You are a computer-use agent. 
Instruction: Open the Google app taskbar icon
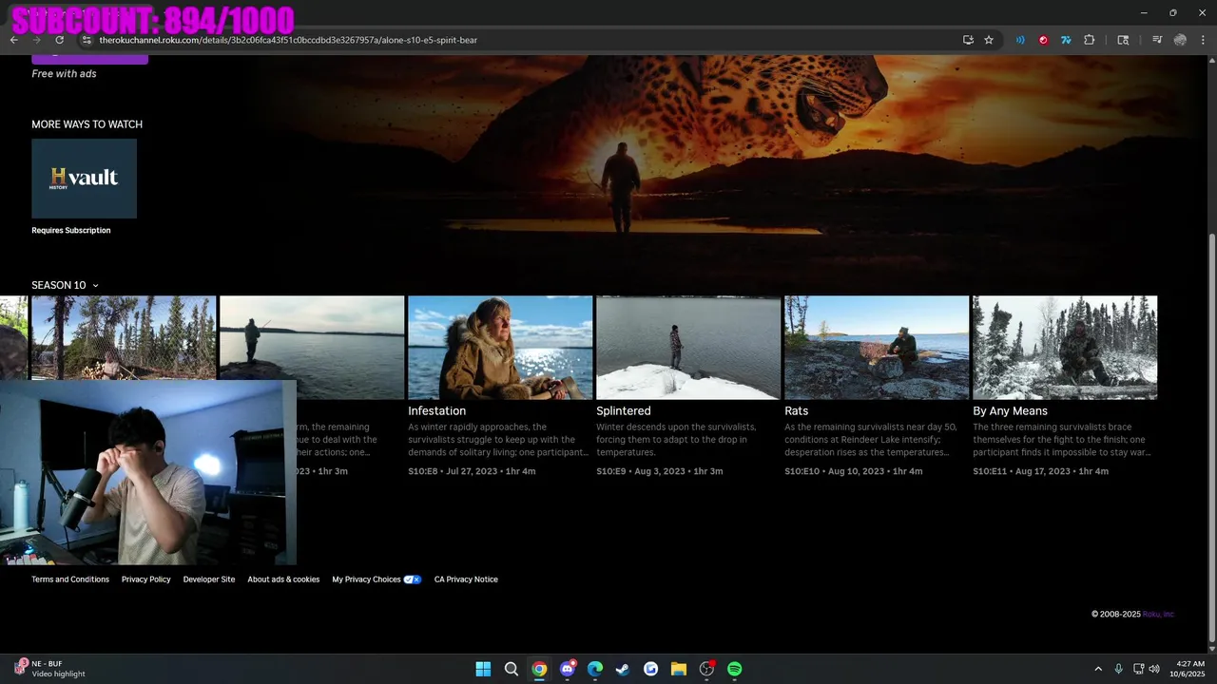pyautogui.click(x=650, y=669)
